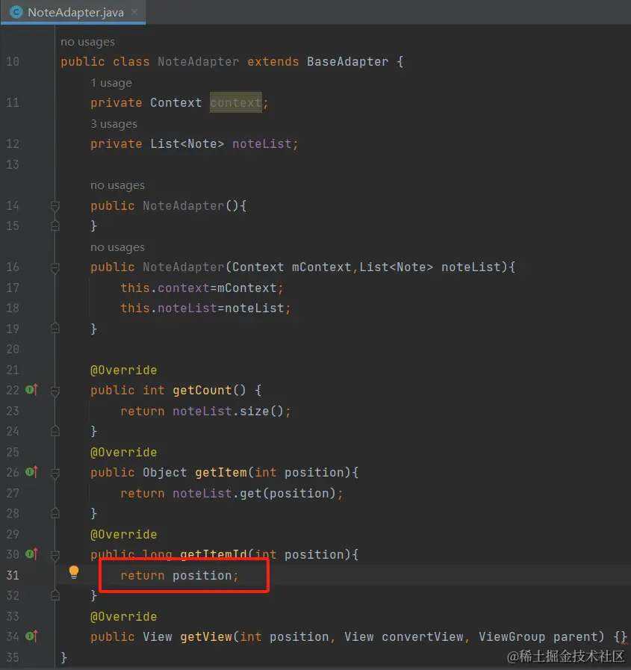Click the @Override annotation on line 21

tap(123, 370)
